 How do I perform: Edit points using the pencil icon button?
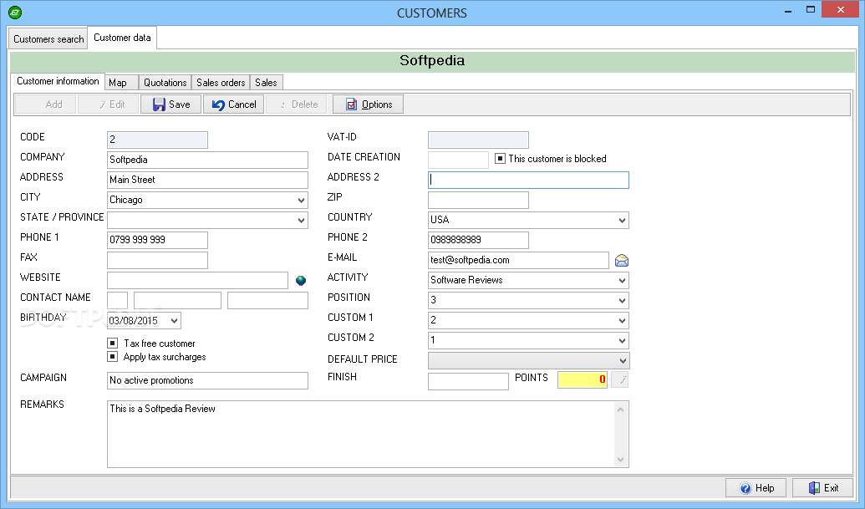pyautogui.click(x=620, y=379)
